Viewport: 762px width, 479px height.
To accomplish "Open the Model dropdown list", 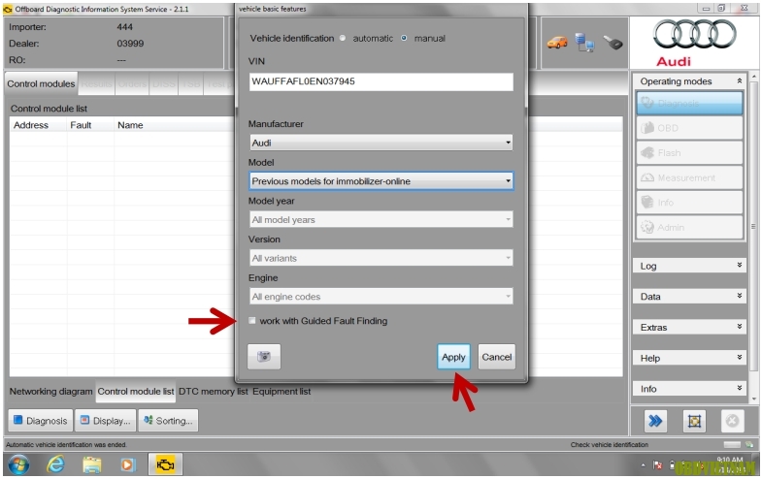I will tap(381, 180).
